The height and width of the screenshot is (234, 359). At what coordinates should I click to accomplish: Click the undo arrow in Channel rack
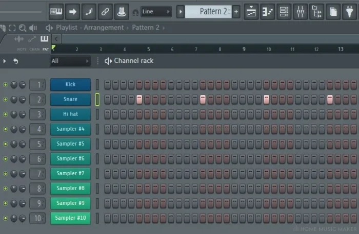coord(15,61)
